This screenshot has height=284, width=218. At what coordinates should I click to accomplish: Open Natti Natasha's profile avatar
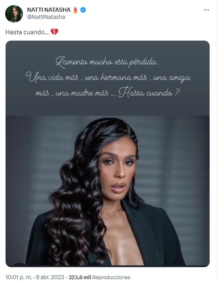point(14,14)
